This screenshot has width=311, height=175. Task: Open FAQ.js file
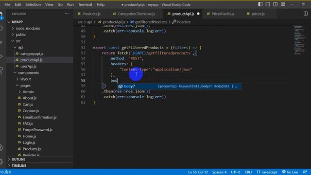[x=28, y=123]
